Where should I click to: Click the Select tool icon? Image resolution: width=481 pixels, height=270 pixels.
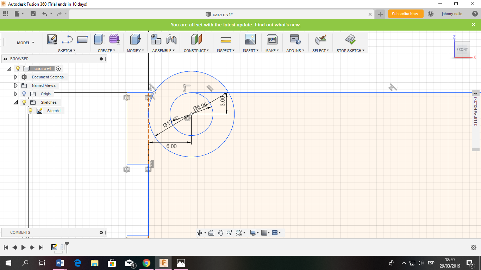coord(321,39)
